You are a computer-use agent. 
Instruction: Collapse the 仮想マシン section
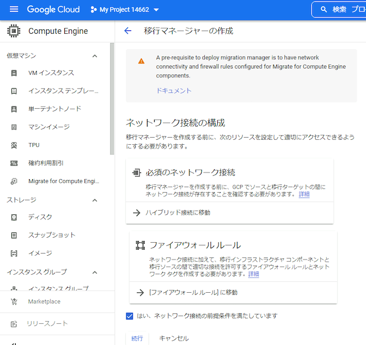coord(95,56)
